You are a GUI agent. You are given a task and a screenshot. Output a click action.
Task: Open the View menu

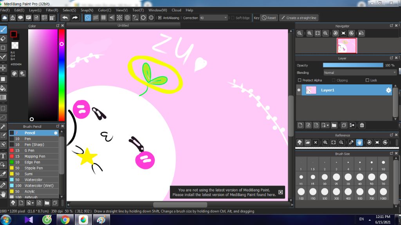(x=122, y=10)
